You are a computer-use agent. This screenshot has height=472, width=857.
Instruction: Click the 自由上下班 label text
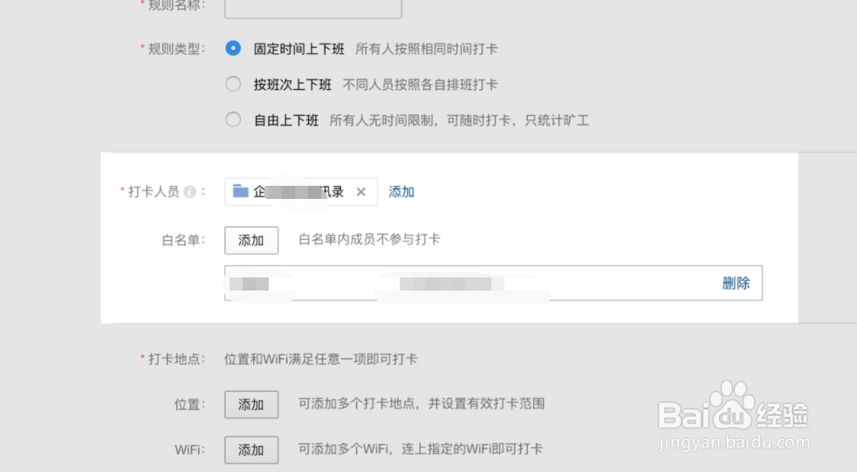[286, 120]
